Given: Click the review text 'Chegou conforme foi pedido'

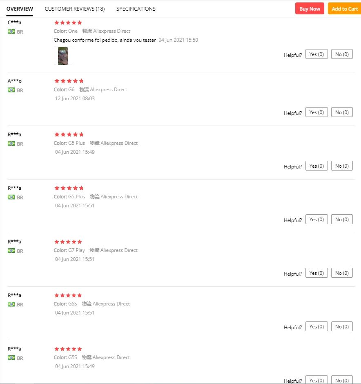Looking at the screenshot, I should point(105,40).
